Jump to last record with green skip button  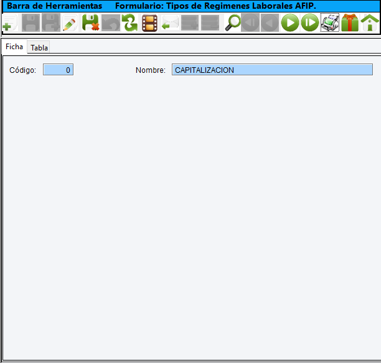tap(310, 23)
